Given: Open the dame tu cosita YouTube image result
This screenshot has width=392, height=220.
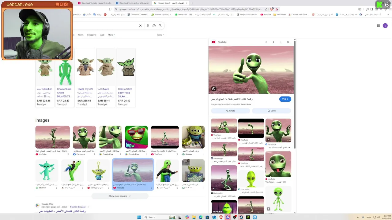Looking at the screenshot, I should 165,137.
